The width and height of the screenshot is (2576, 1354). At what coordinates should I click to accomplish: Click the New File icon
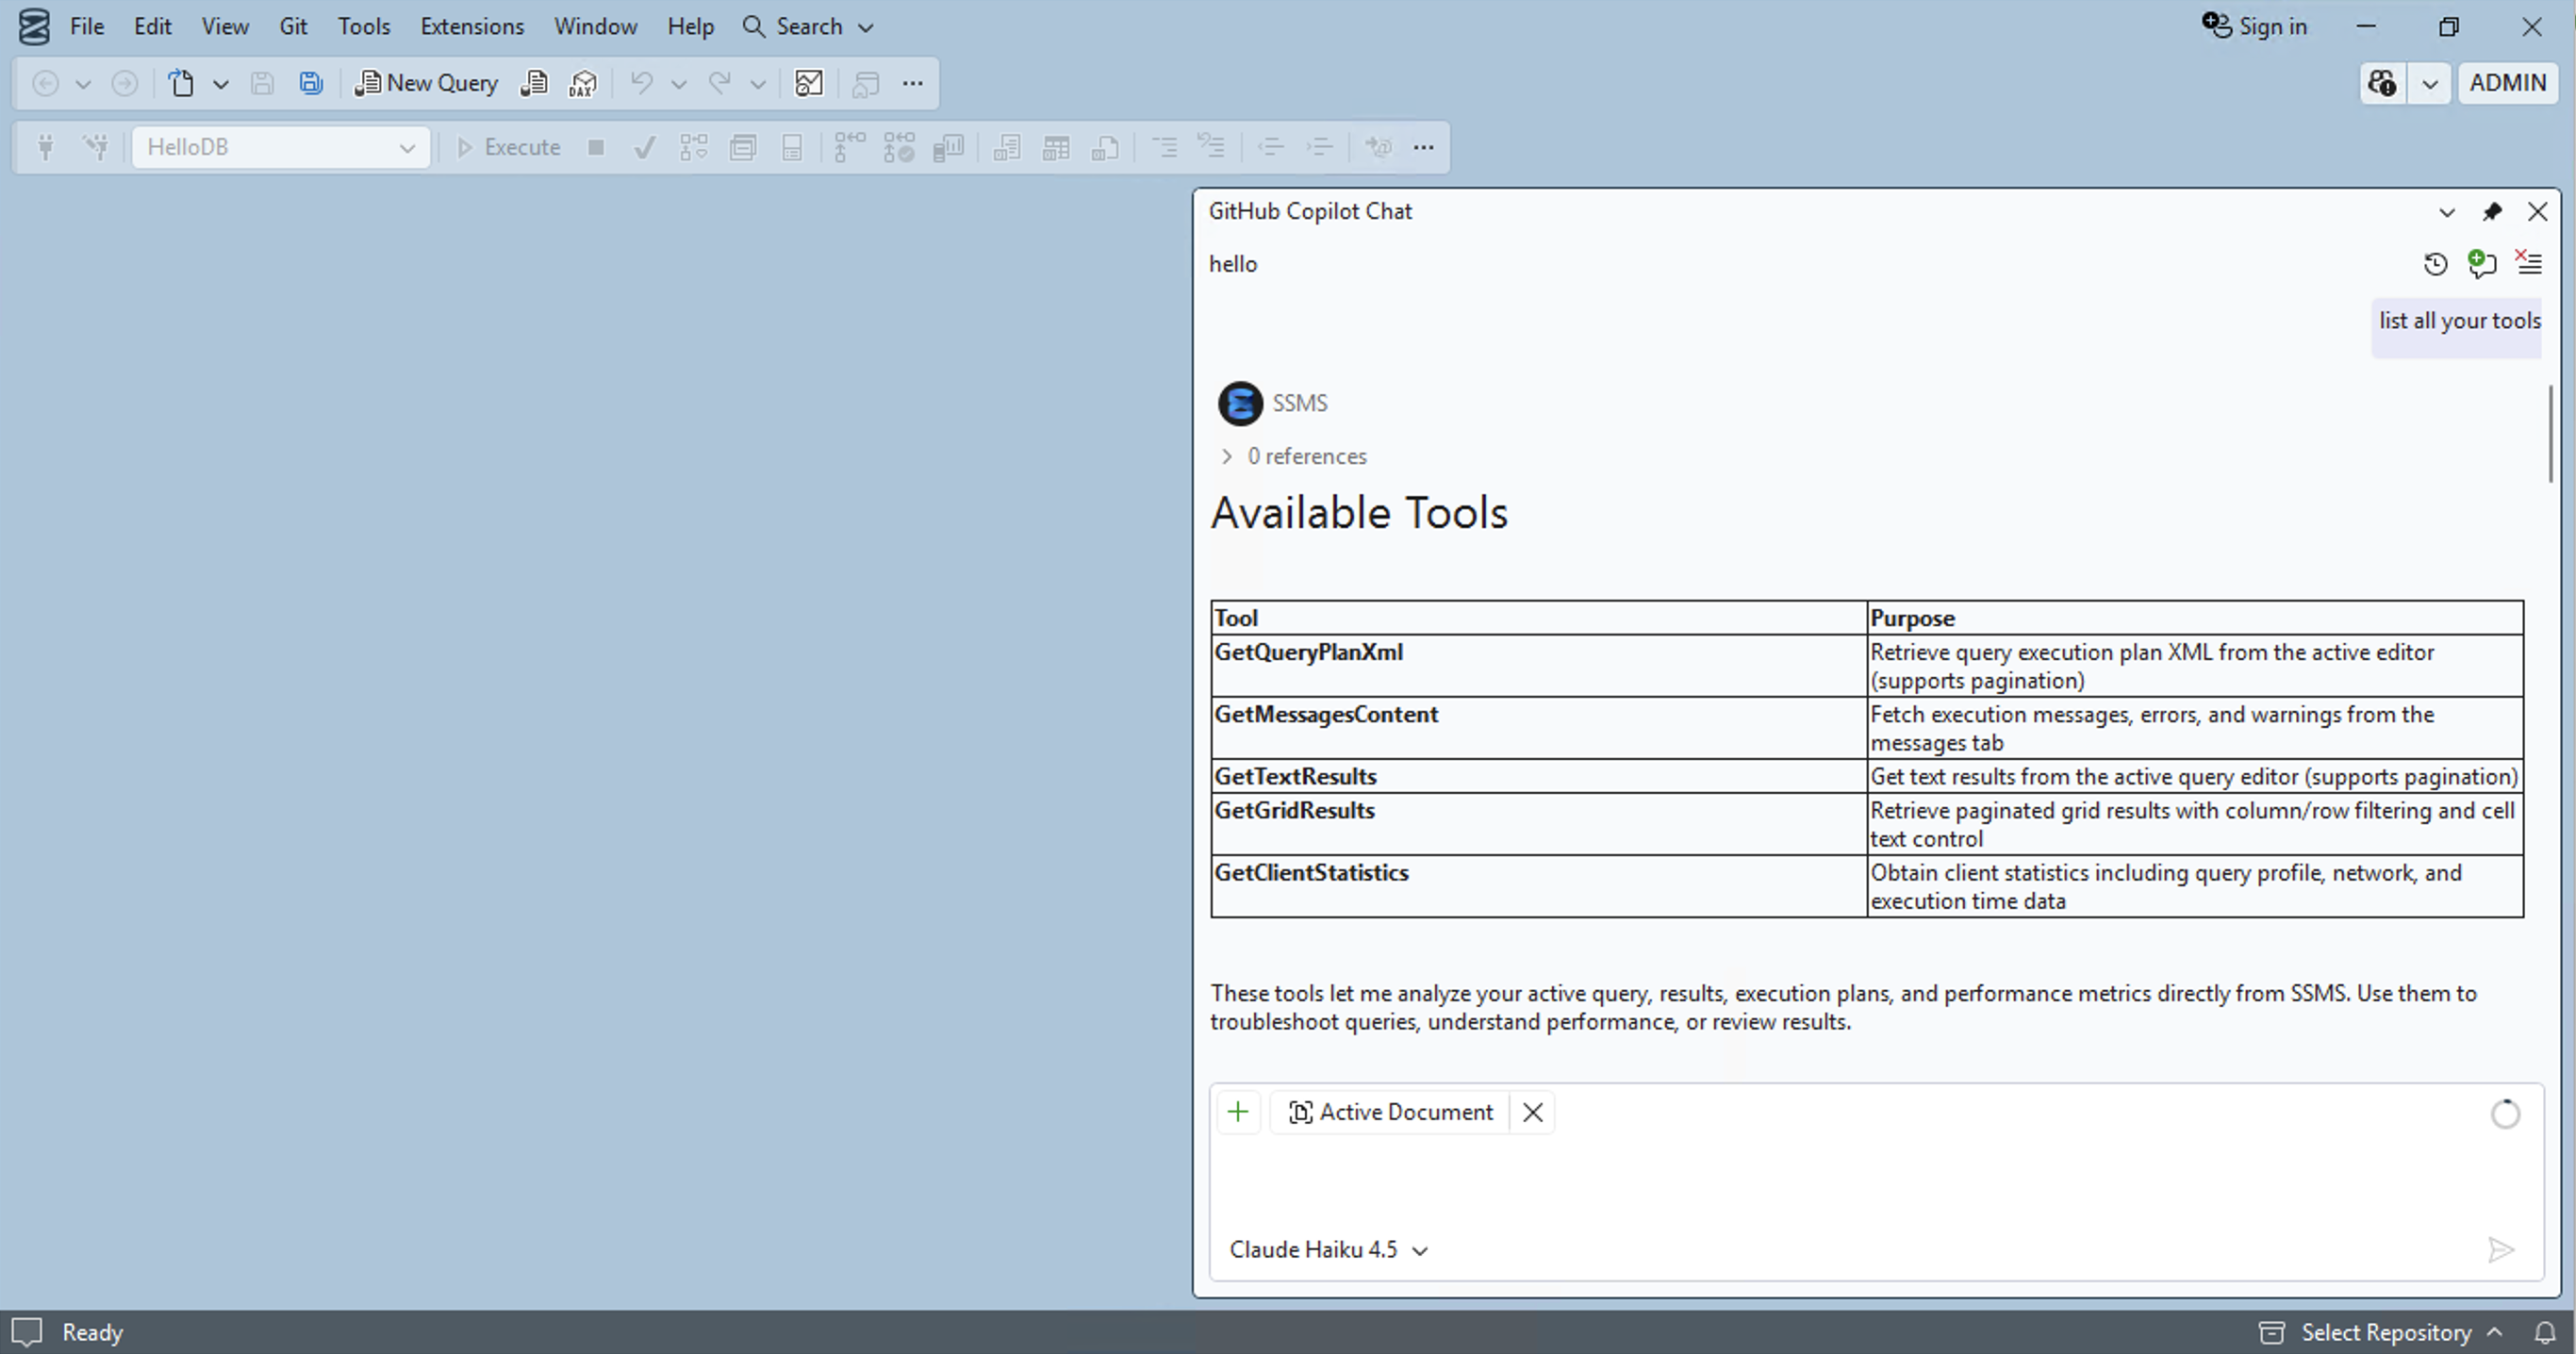point(181,83)
